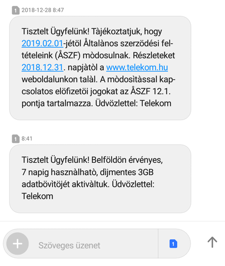Click the "3GB" text in the second message
Viewport: 225px width, 266px height.
(145, 172)
